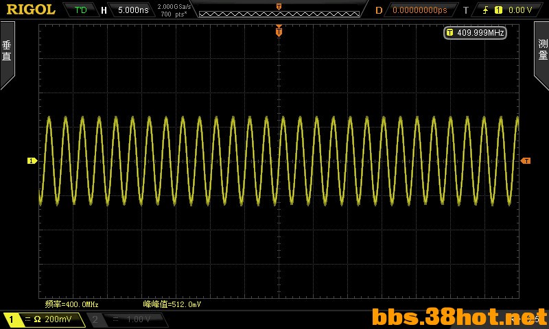This screenshot has width=549, height=329.
Task: Open the 0.00000000ps delay value
Action: pos(420,10)
